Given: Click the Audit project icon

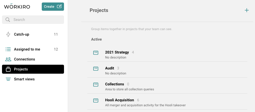Looking at the screenshot, I should click(96, 68).
